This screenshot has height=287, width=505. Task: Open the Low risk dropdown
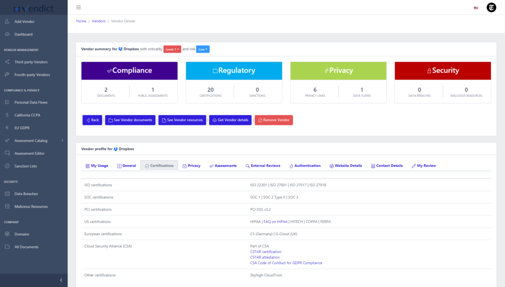click(x=203, y=49)
